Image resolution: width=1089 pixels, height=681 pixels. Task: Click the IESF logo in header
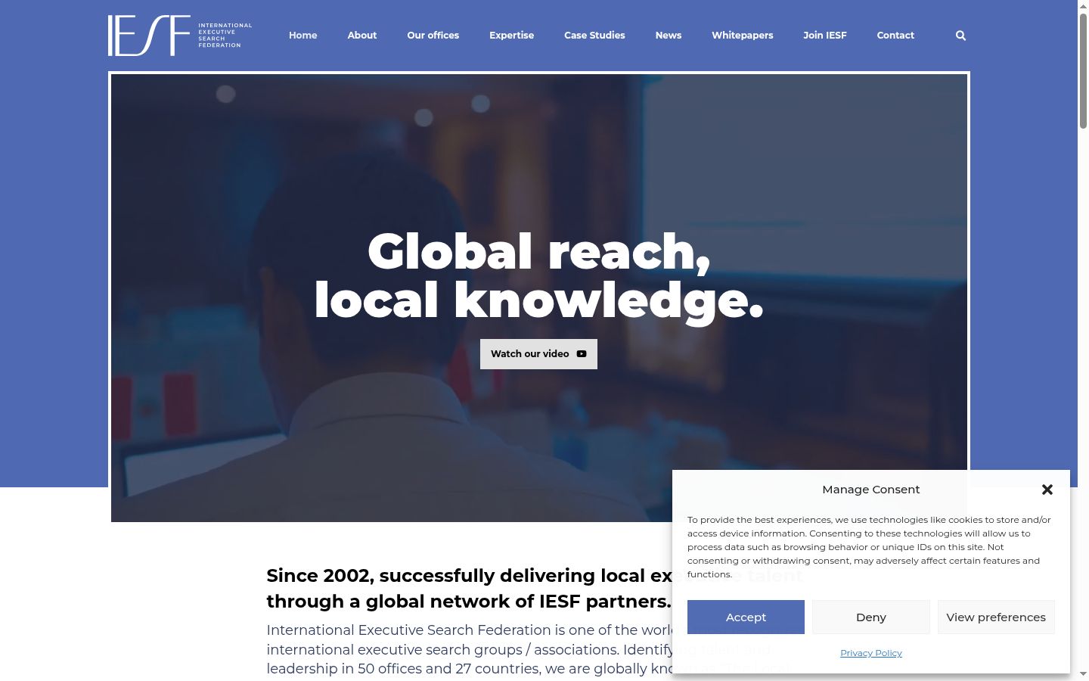[x=180, y=36]
